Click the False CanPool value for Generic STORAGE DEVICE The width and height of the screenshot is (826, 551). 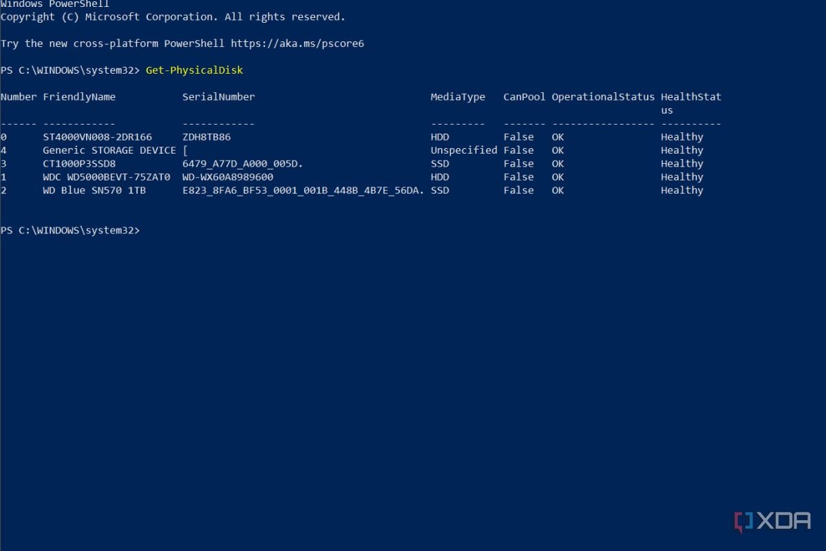518,150
